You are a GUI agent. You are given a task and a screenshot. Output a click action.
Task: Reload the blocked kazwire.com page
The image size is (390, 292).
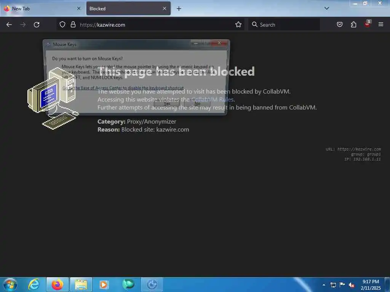click(37, 25)
